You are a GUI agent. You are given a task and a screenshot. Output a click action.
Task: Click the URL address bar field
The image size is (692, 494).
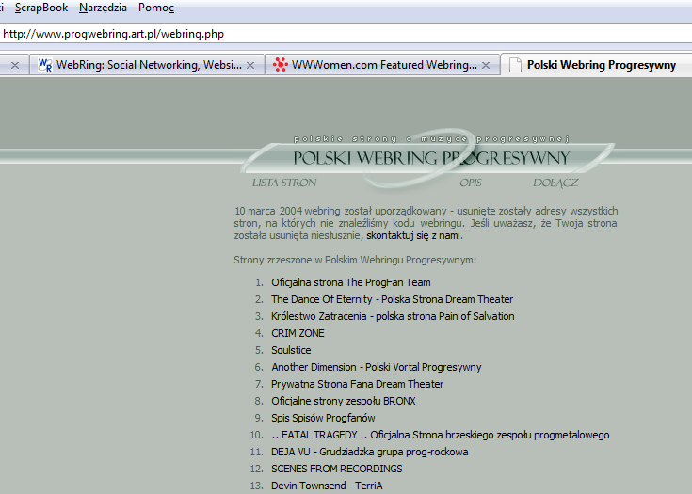[346, 34]
